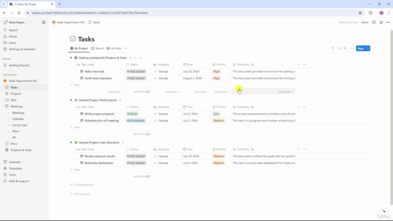393x221 pixels.
Task: Open the sort icon in the database toolbar
Action: [x=339, y=48]
